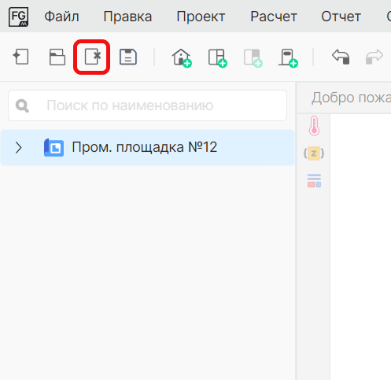391x380 pixels.
Task: Redo the action with greyed arrow
Action: [374, 57]
